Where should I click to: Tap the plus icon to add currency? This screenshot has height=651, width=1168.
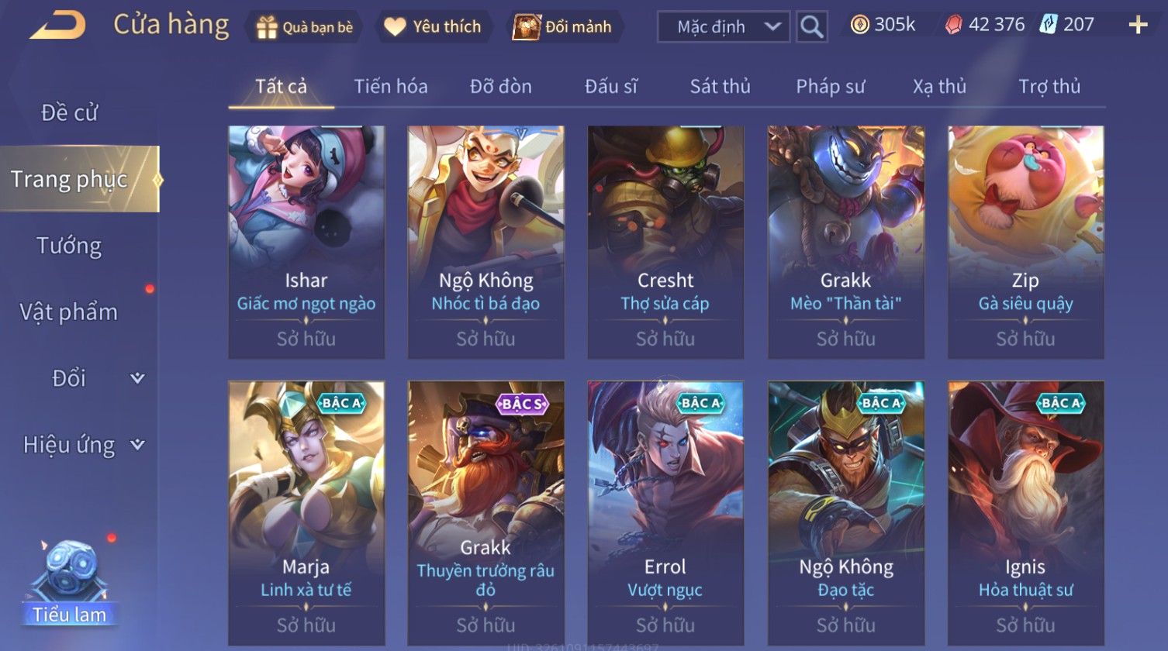pyautogui.click(x=1138, y=26)
